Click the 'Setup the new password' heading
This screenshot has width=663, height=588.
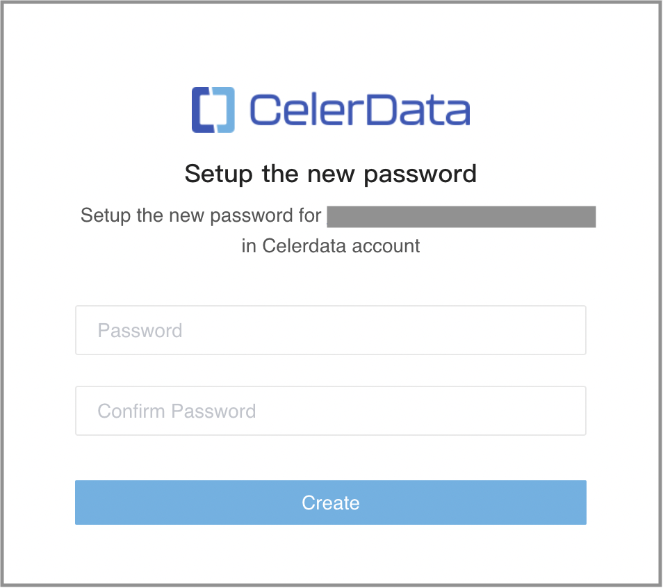click(x=331, y=173)
